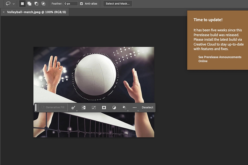This screenshot has height=165, width=248.
Task: Click Deselect in the contextual taskbar
Action: coord(148,107)
